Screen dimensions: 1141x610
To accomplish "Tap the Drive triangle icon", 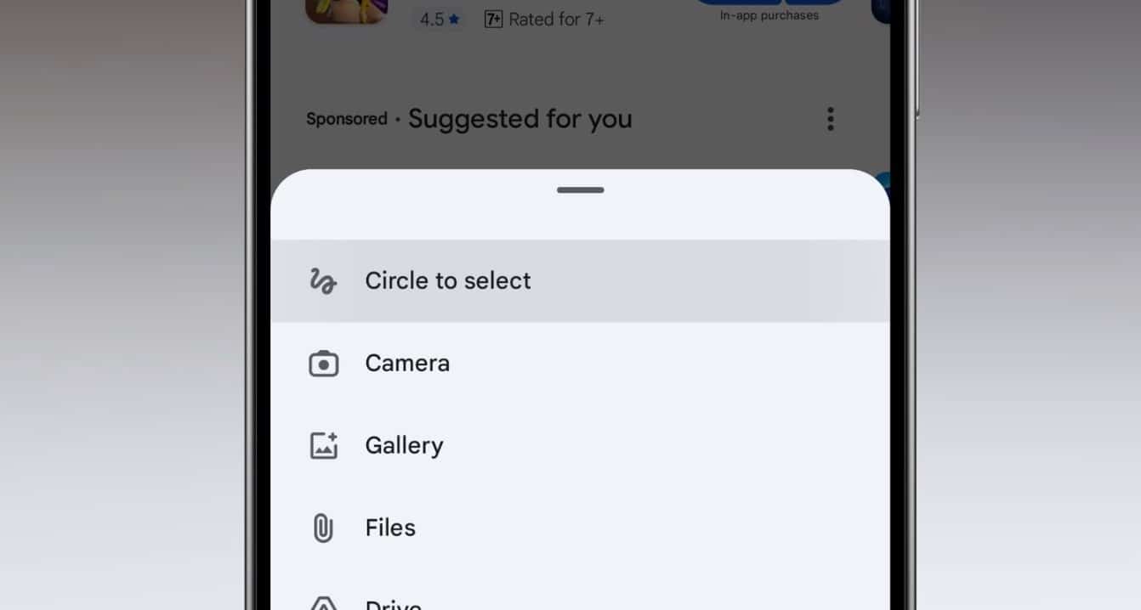I will (323, 603).
